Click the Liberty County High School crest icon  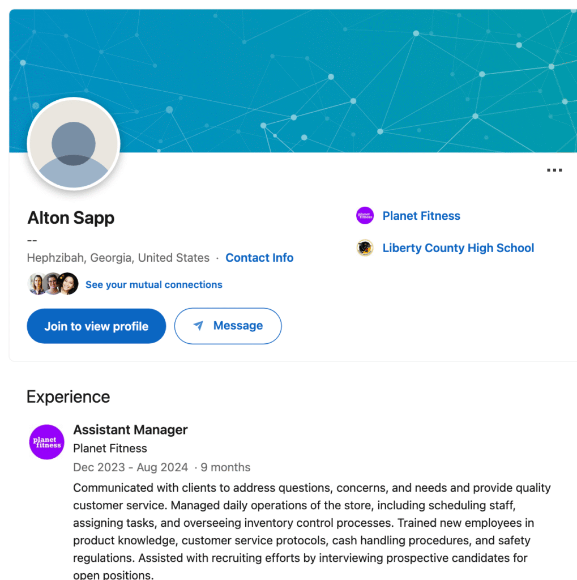[x=365, y=248]
